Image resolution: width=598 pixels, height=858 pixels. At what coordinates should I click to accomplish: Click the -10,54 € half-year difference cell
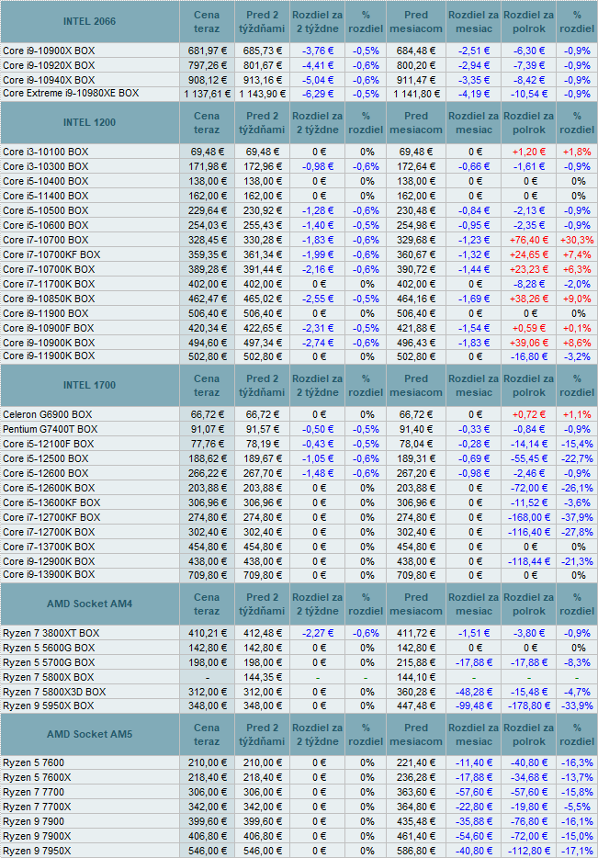point(529,94)
